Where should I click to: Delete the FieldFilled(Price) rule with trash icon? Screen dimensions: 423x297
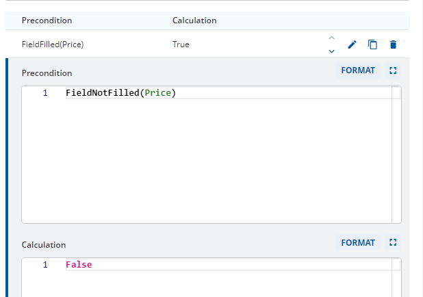[393, 44]
